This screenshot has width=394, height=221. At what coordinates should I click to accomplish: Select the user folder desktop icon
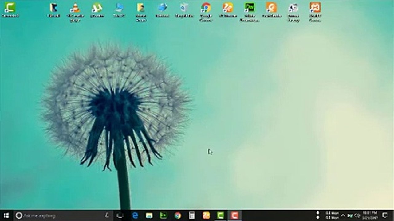pos(141,12)
